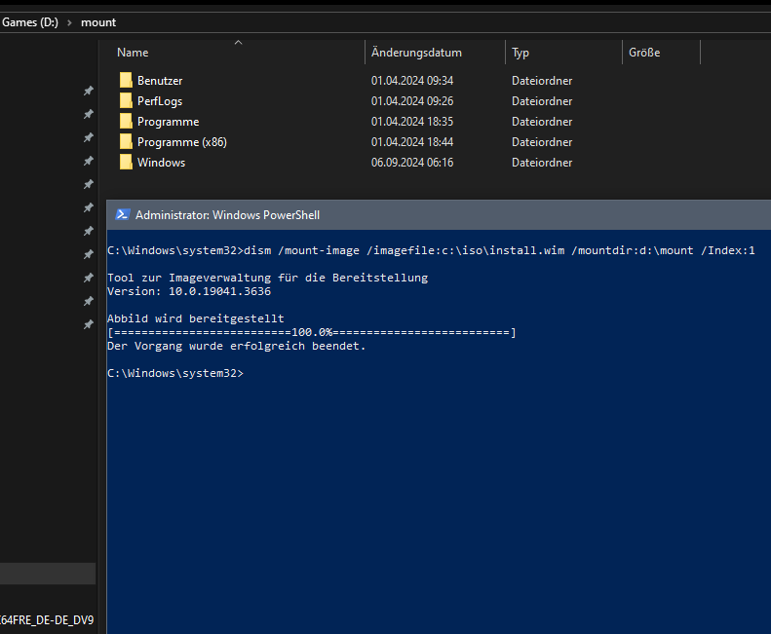Click the Größe column header
The width and height of the screenshot is (771, 634).
click(644, 53)
